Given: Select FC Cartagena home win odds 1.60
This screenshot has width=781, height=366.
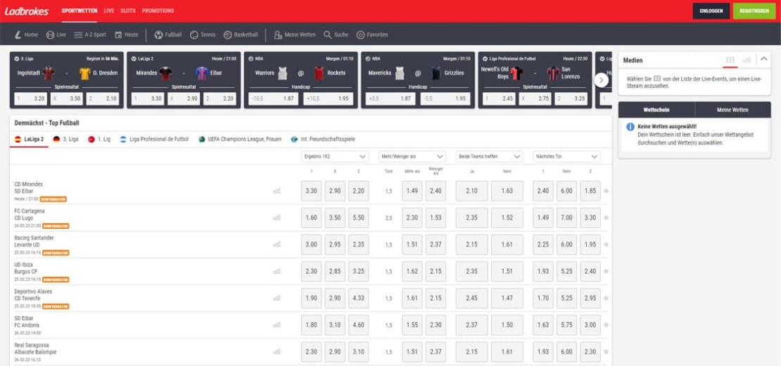Looking at the screenshot, I should pos(311,217).
